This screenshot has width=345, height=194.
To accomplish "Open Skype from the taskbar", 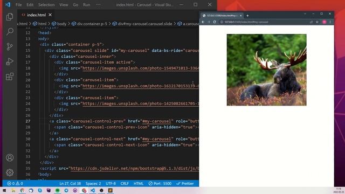I will coord(39,190).
